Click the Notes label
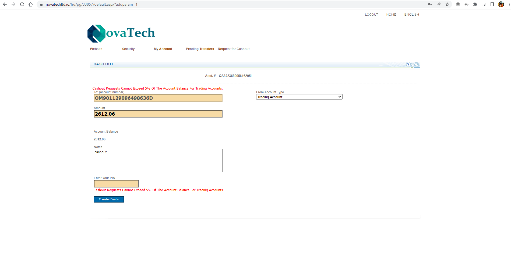 tap(98, 147)
